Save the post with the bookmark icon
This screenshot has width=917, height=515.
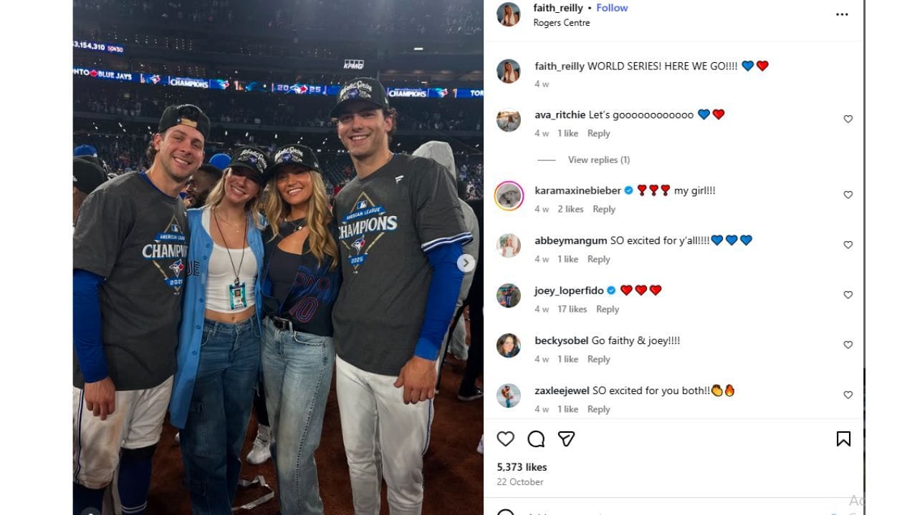coord(845,438)
